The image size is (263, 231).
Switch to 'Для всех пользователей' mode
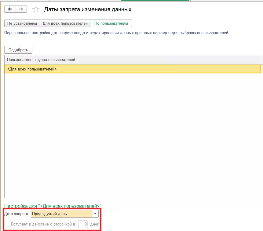pos(65,23)
